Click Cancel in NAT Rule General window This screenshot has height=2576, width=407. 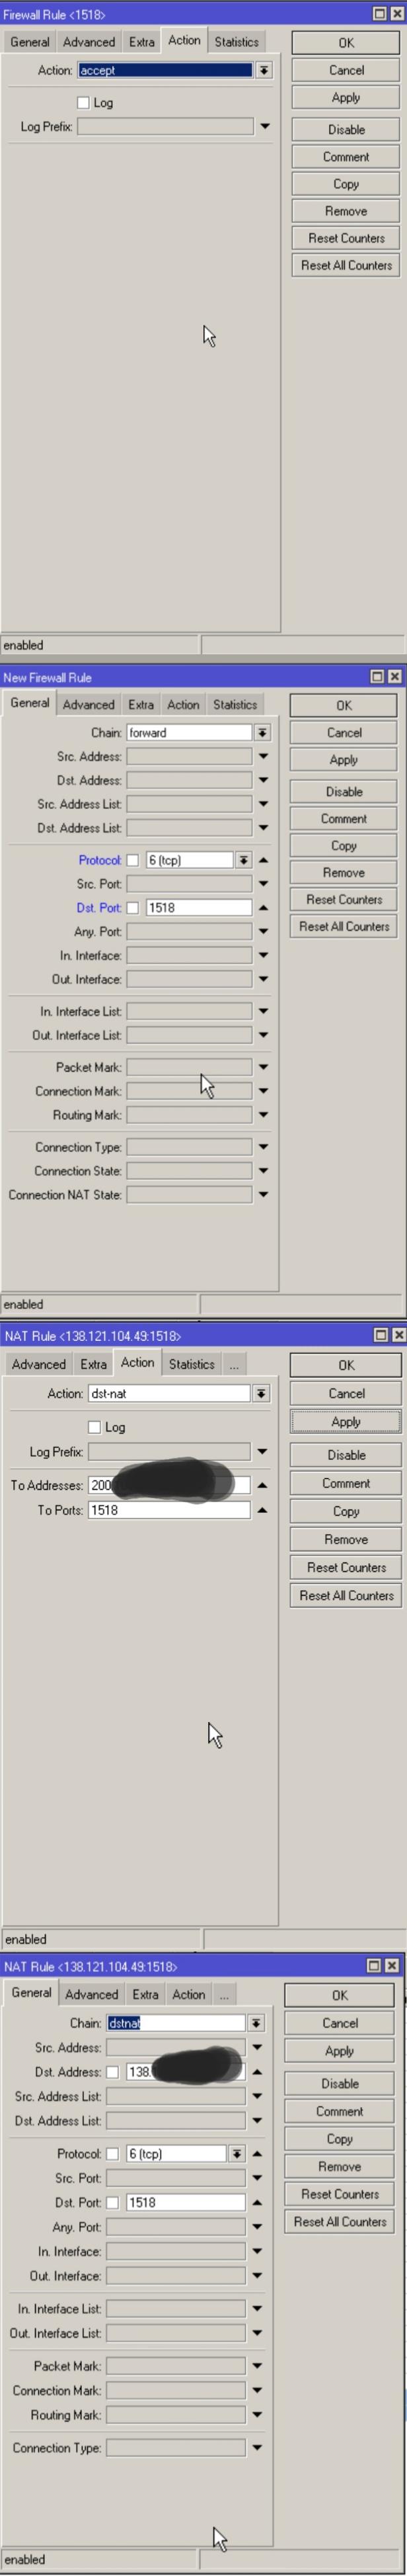point(340,2023)
